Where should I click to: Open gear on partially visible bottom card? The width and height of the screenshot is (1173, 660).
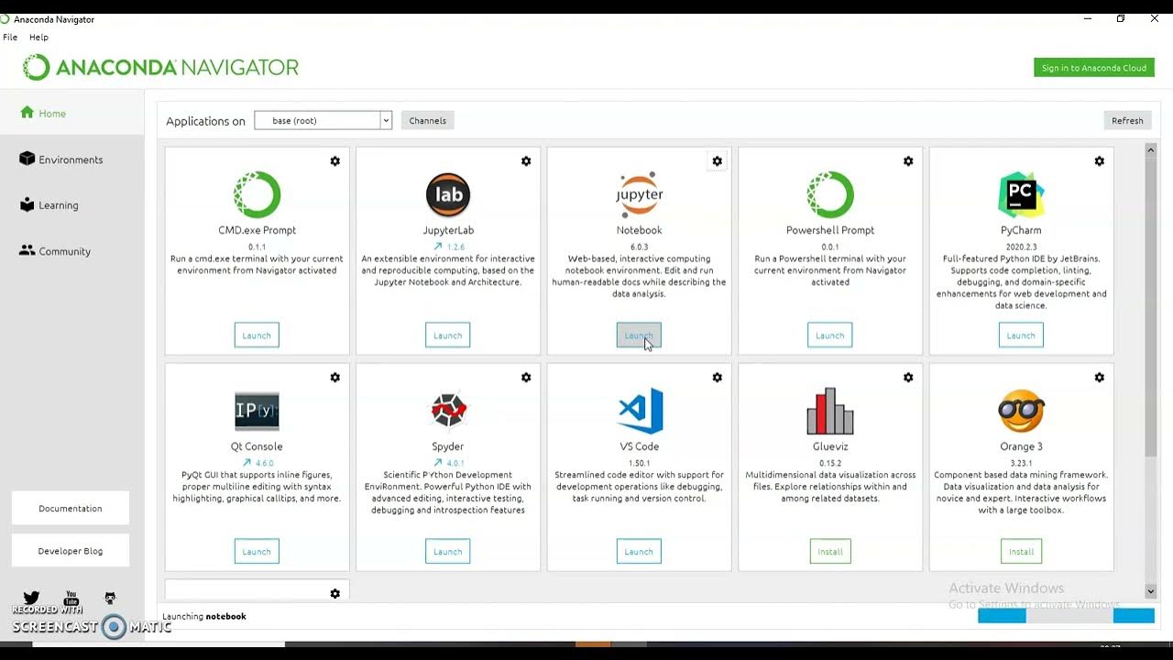click(x=335, y=594)
